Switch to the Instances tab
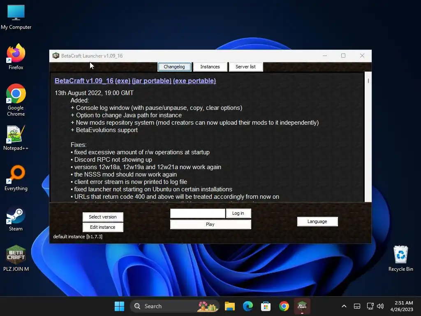 [210, 67]
